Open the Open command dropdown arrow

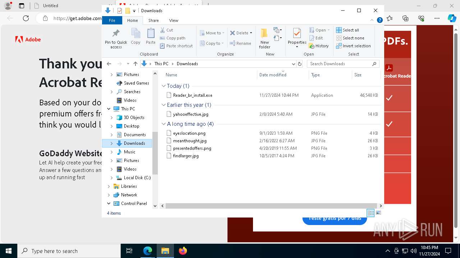pyautogui.click(x=328, y=30)
